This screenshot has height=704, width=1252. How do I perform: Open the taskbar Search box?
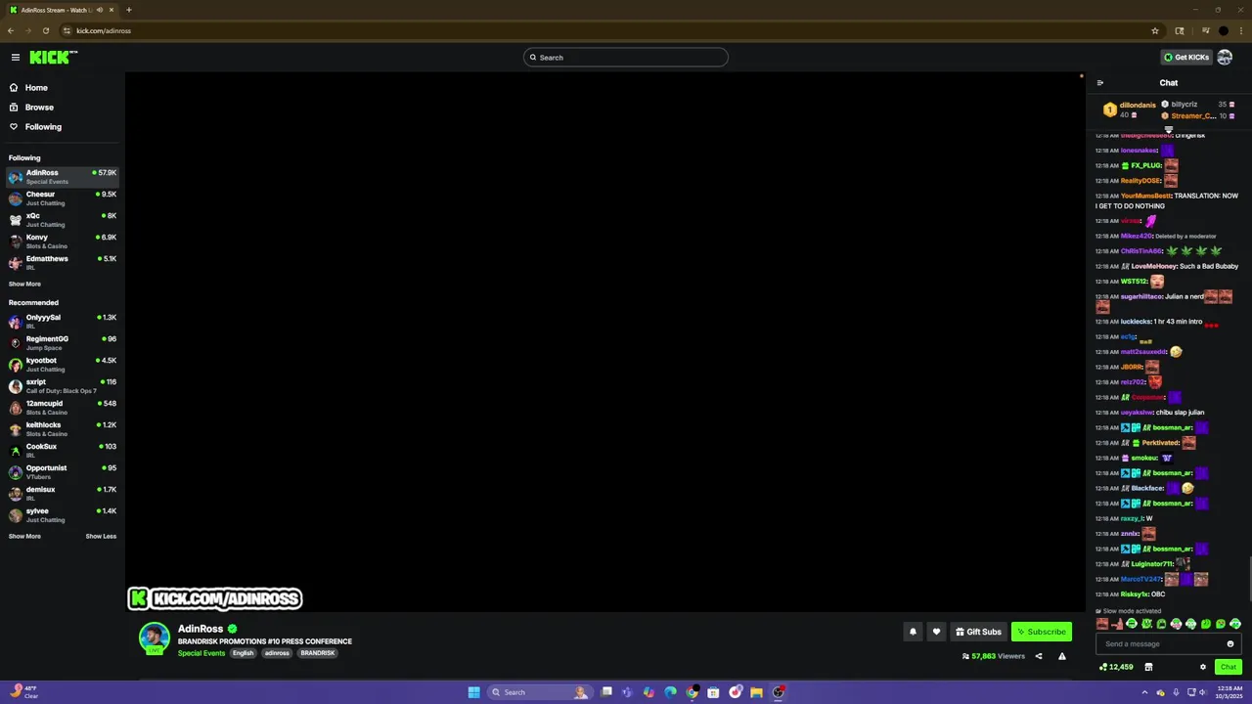(x=539, y=692)
